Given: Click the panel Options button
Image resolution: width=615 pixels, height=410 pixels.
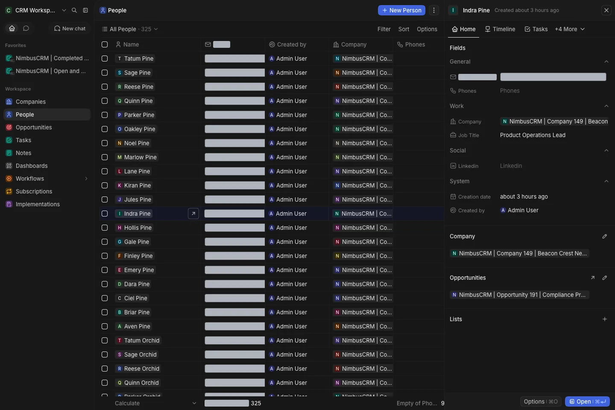Looking at the screenshot, I should pos(541,401).
